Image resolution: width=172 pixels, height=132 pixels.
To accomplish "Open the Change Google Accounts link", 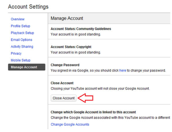I will 70,124.
